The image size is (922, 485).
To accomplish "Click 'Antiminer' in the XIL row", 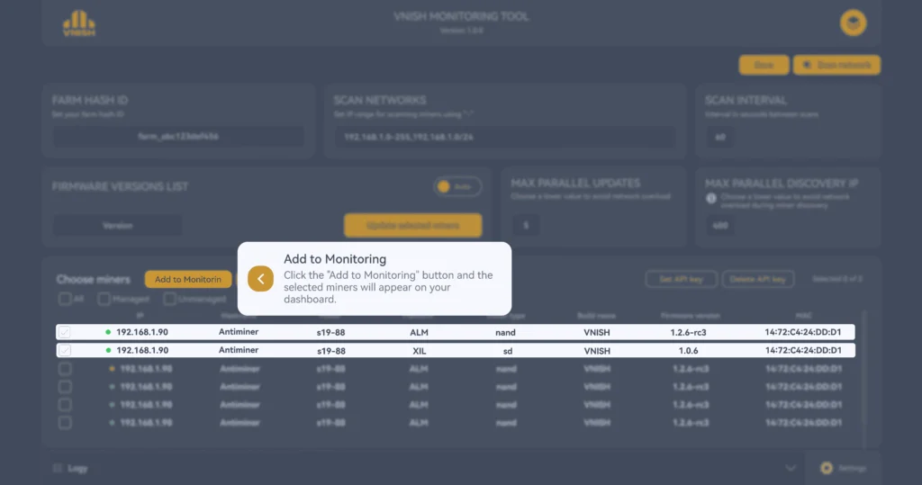I will (x=239, y=350).
